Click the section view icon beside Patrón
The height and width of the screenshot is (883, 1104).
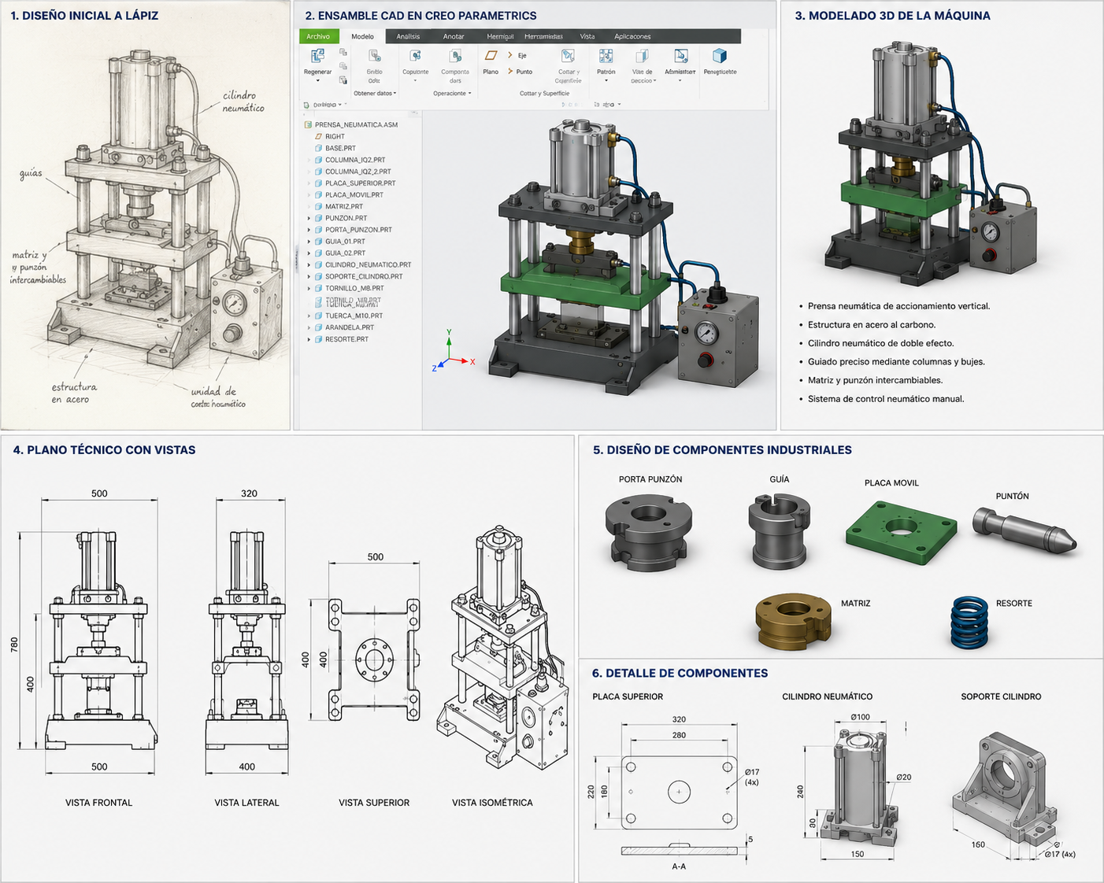(x=642, y=56)
